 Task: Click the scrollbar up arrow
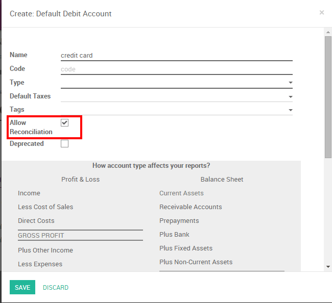coord(328,32)
